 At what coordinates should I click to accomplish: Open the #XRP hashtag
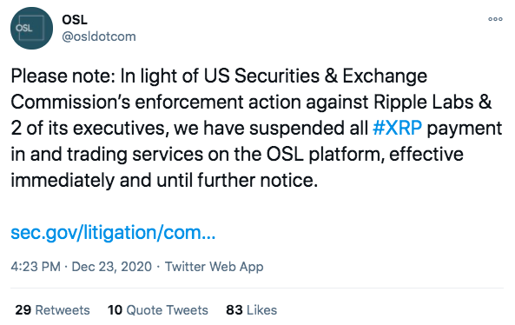pos(398,128)
